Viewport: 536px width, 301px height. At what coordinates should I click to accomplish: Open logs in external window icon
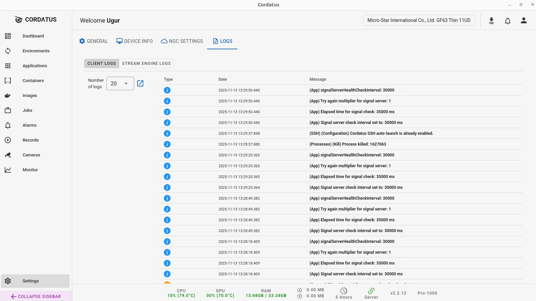click(x=141, y=83)
